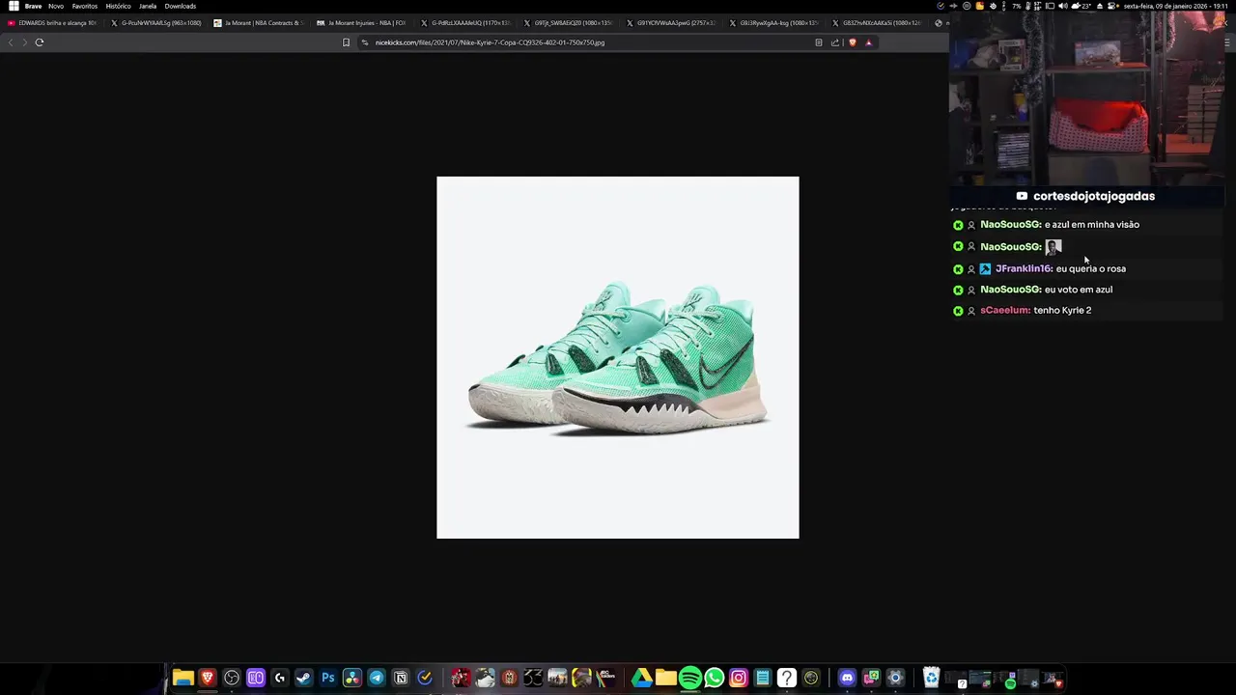Switch to the EDWARDS brilha e alcança tab
This screenshot has width=1236, height=695.
point(52,23)
